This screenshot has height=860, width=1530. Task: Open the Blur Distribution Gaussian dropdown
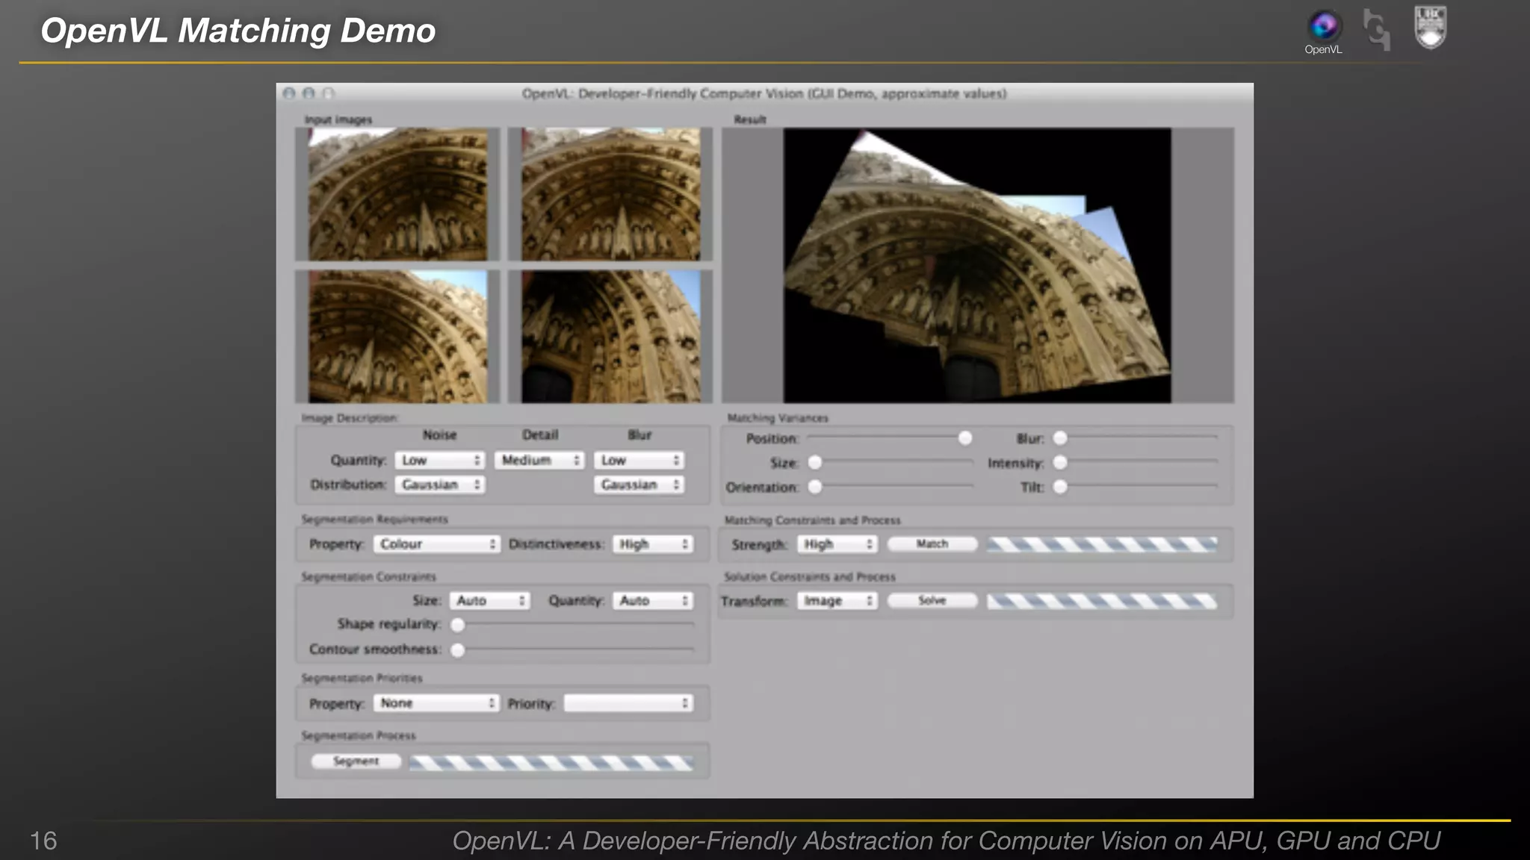point(639,485)
